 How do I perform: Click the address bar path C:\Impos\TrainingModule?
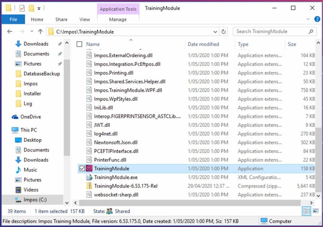pyautogui.click(x=85, y=32)
